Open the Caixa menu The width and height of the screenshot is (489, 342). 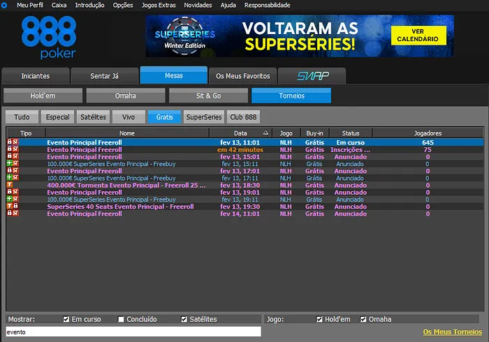[x=59, y=5]
